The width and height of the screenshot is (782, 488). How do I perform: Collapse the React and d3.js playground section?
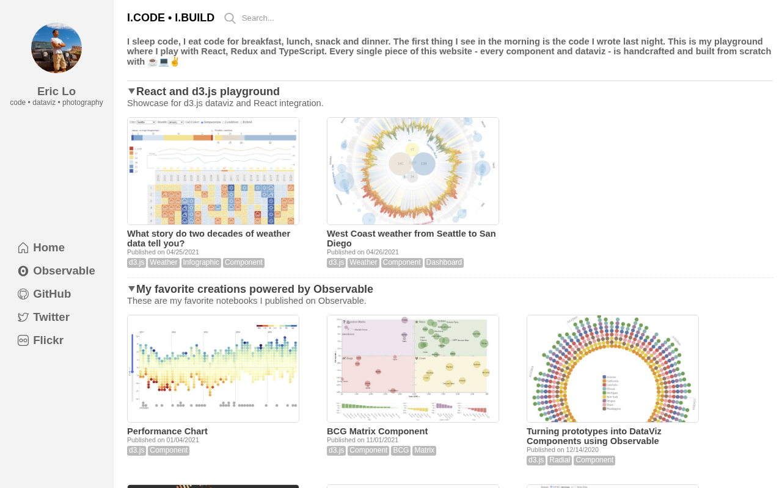tap(131, 91)
